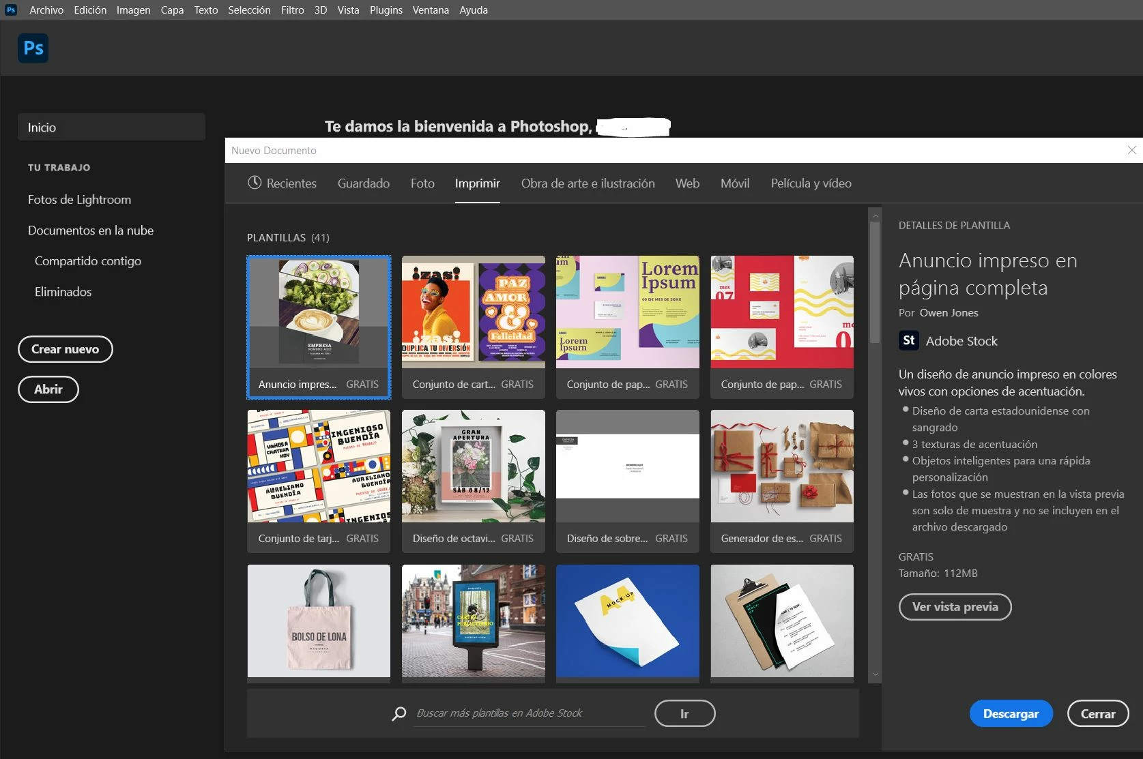Click the scrollbar up arrow in templates
Screen dimensions: 1143x759
click(875, 216)
